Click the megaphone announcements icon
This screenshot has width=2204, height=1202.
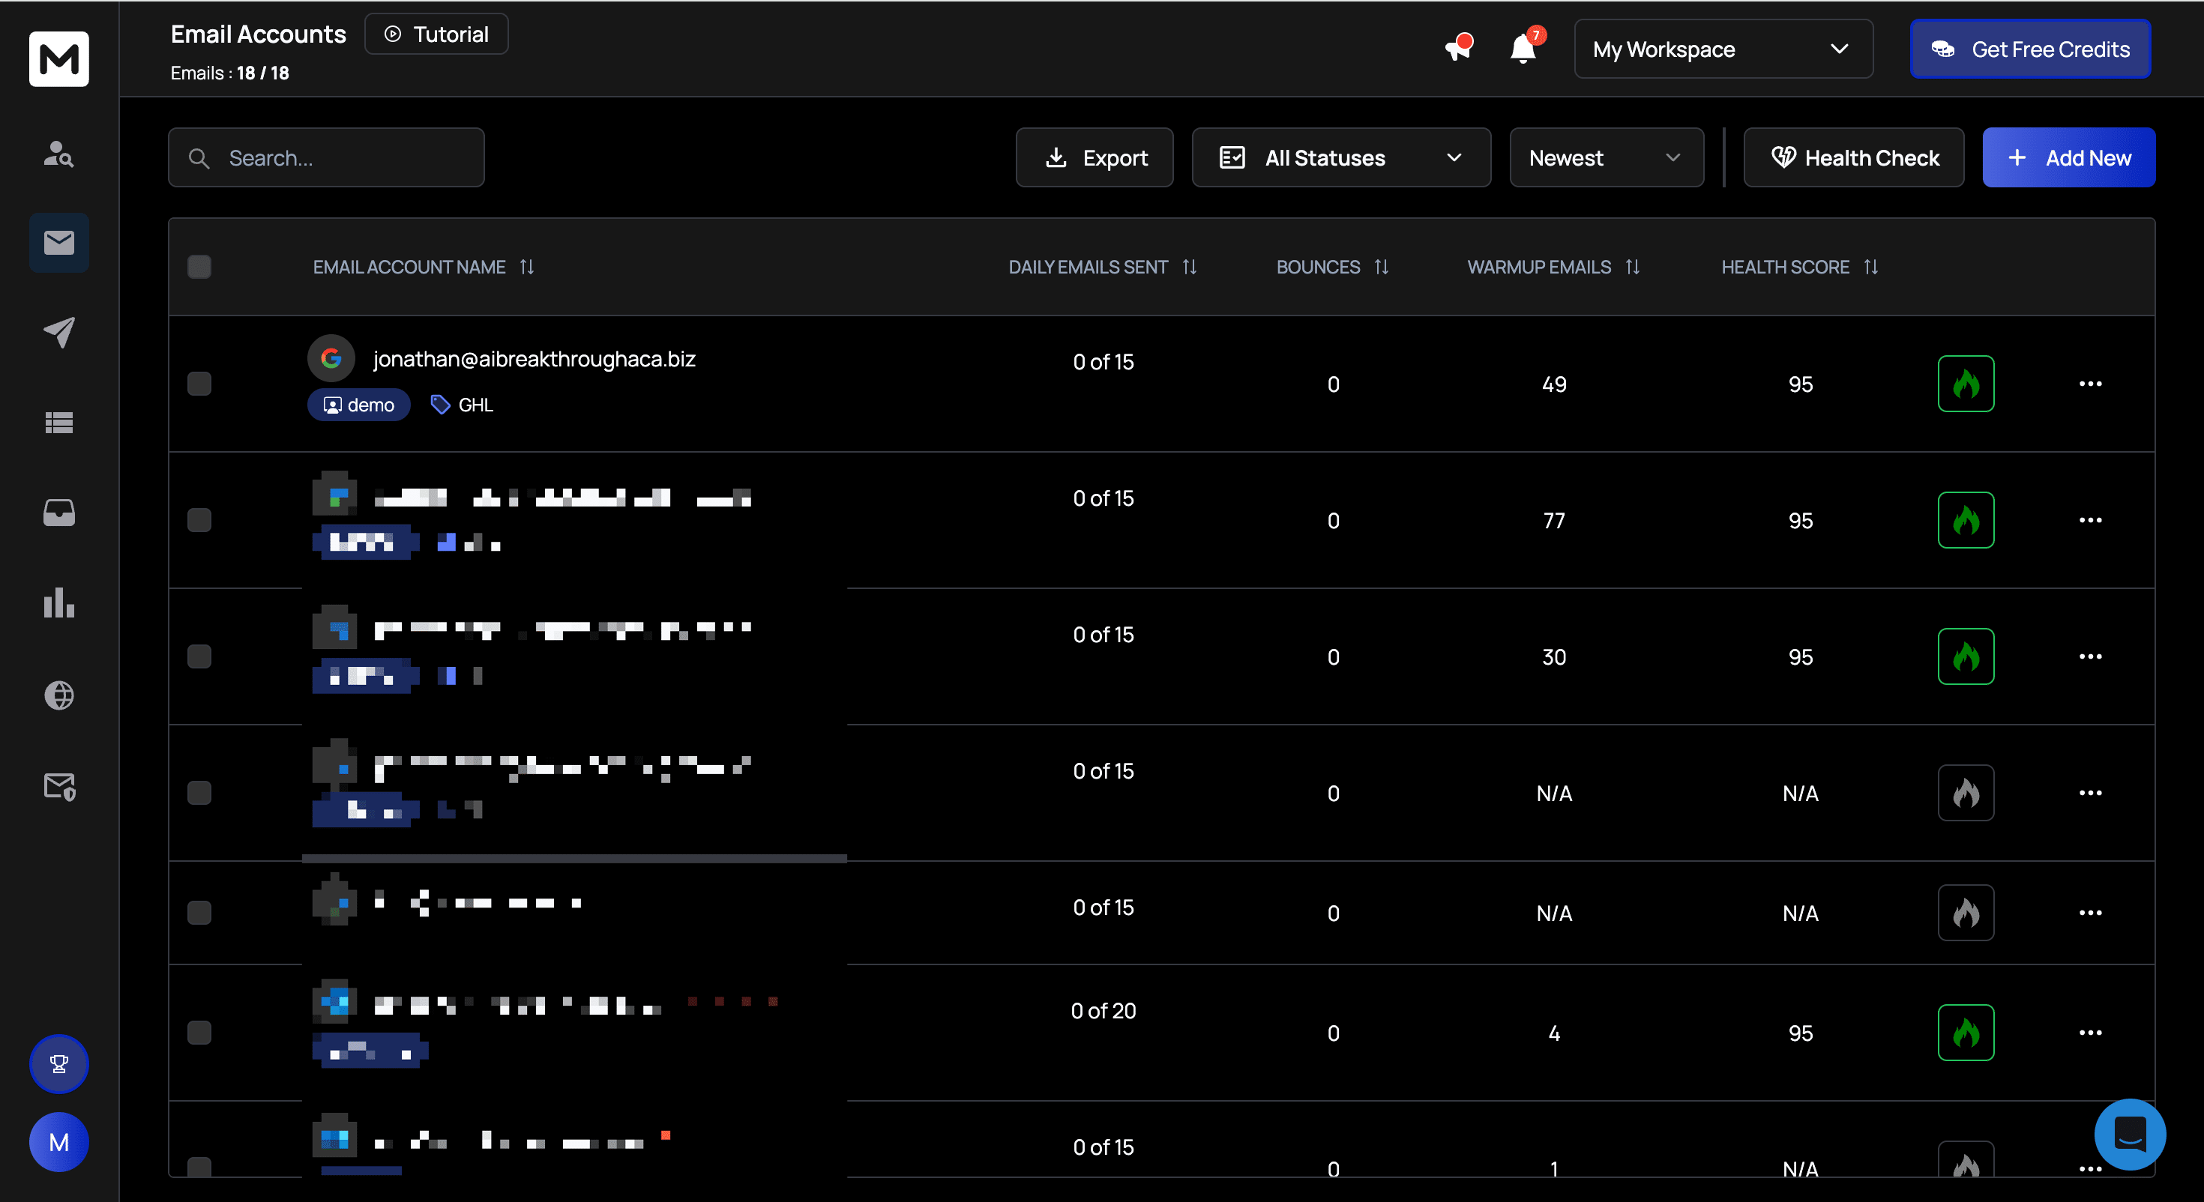click(1458, 48)
